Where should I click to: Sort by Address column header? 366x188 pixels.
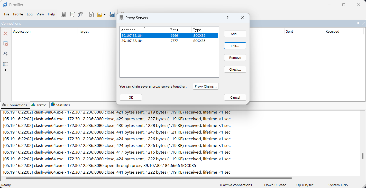coord(144,30)
